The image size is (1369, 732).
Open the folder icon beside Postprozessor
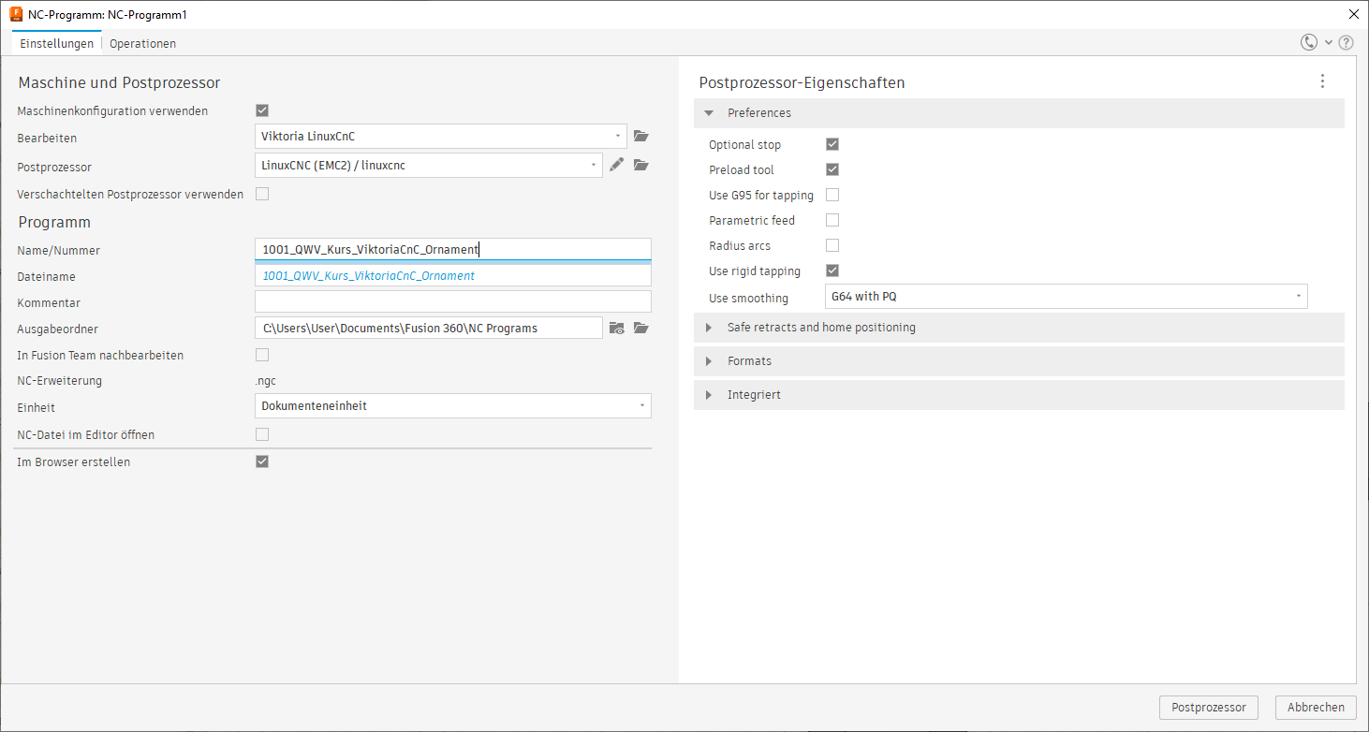coord(640,166)
